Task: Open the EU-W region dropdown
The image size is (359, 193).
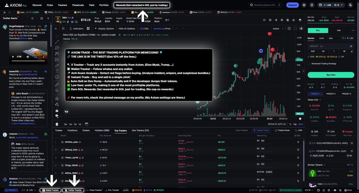Action: pos(309,190)
